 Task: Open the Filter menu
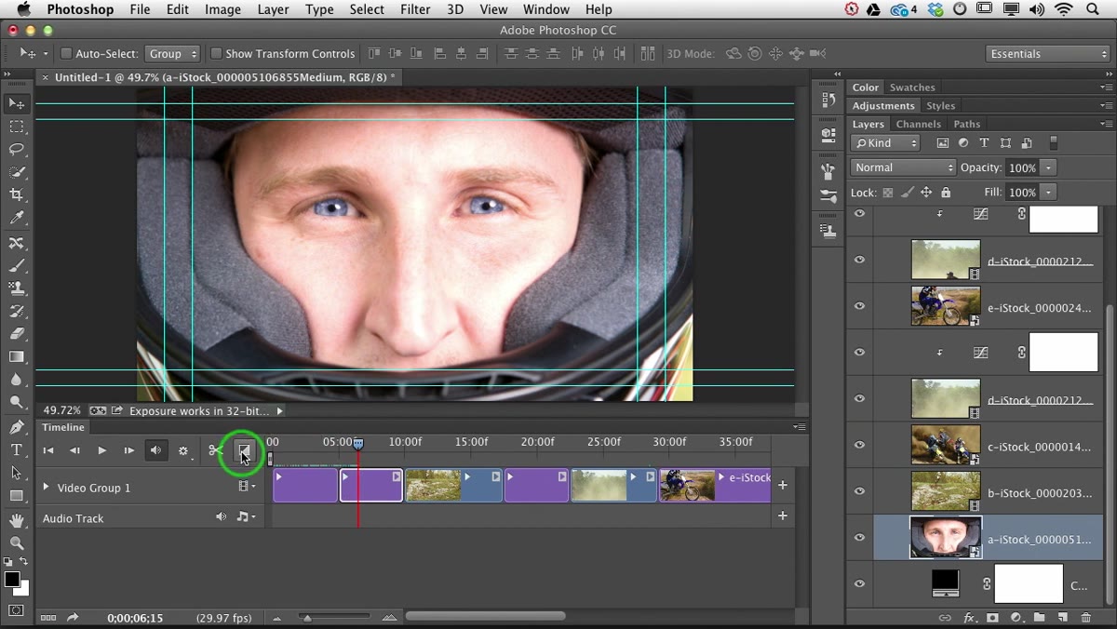pos(415,9)
